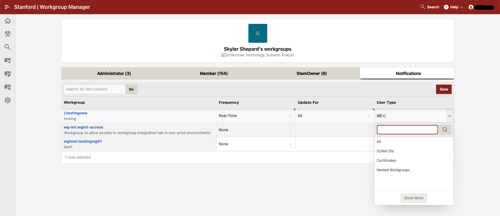Click the Show More button
The height and width of the screenshot is (216, 500).
click(414, 198)
